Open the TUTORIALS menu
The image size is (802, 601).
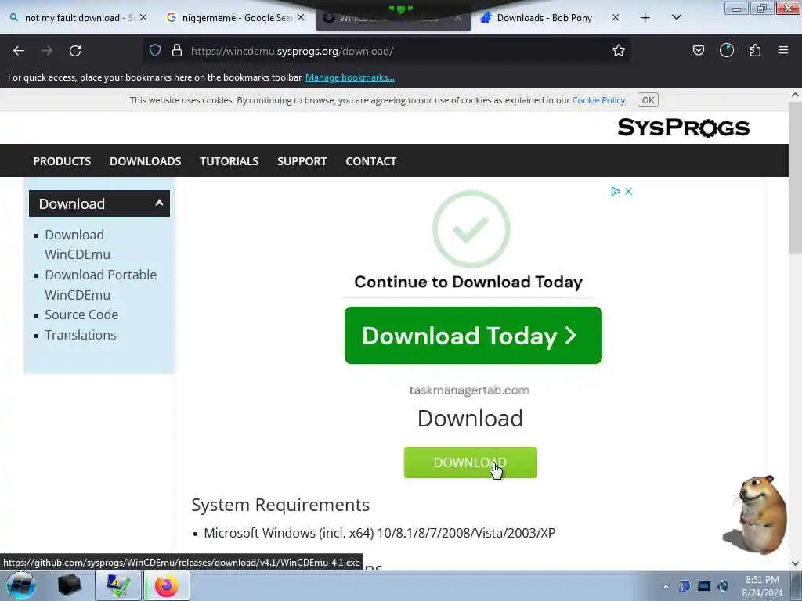(x=229, y=161)
